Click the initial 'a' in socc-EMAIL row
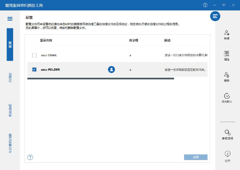240x170 pixels. [130, 55]
